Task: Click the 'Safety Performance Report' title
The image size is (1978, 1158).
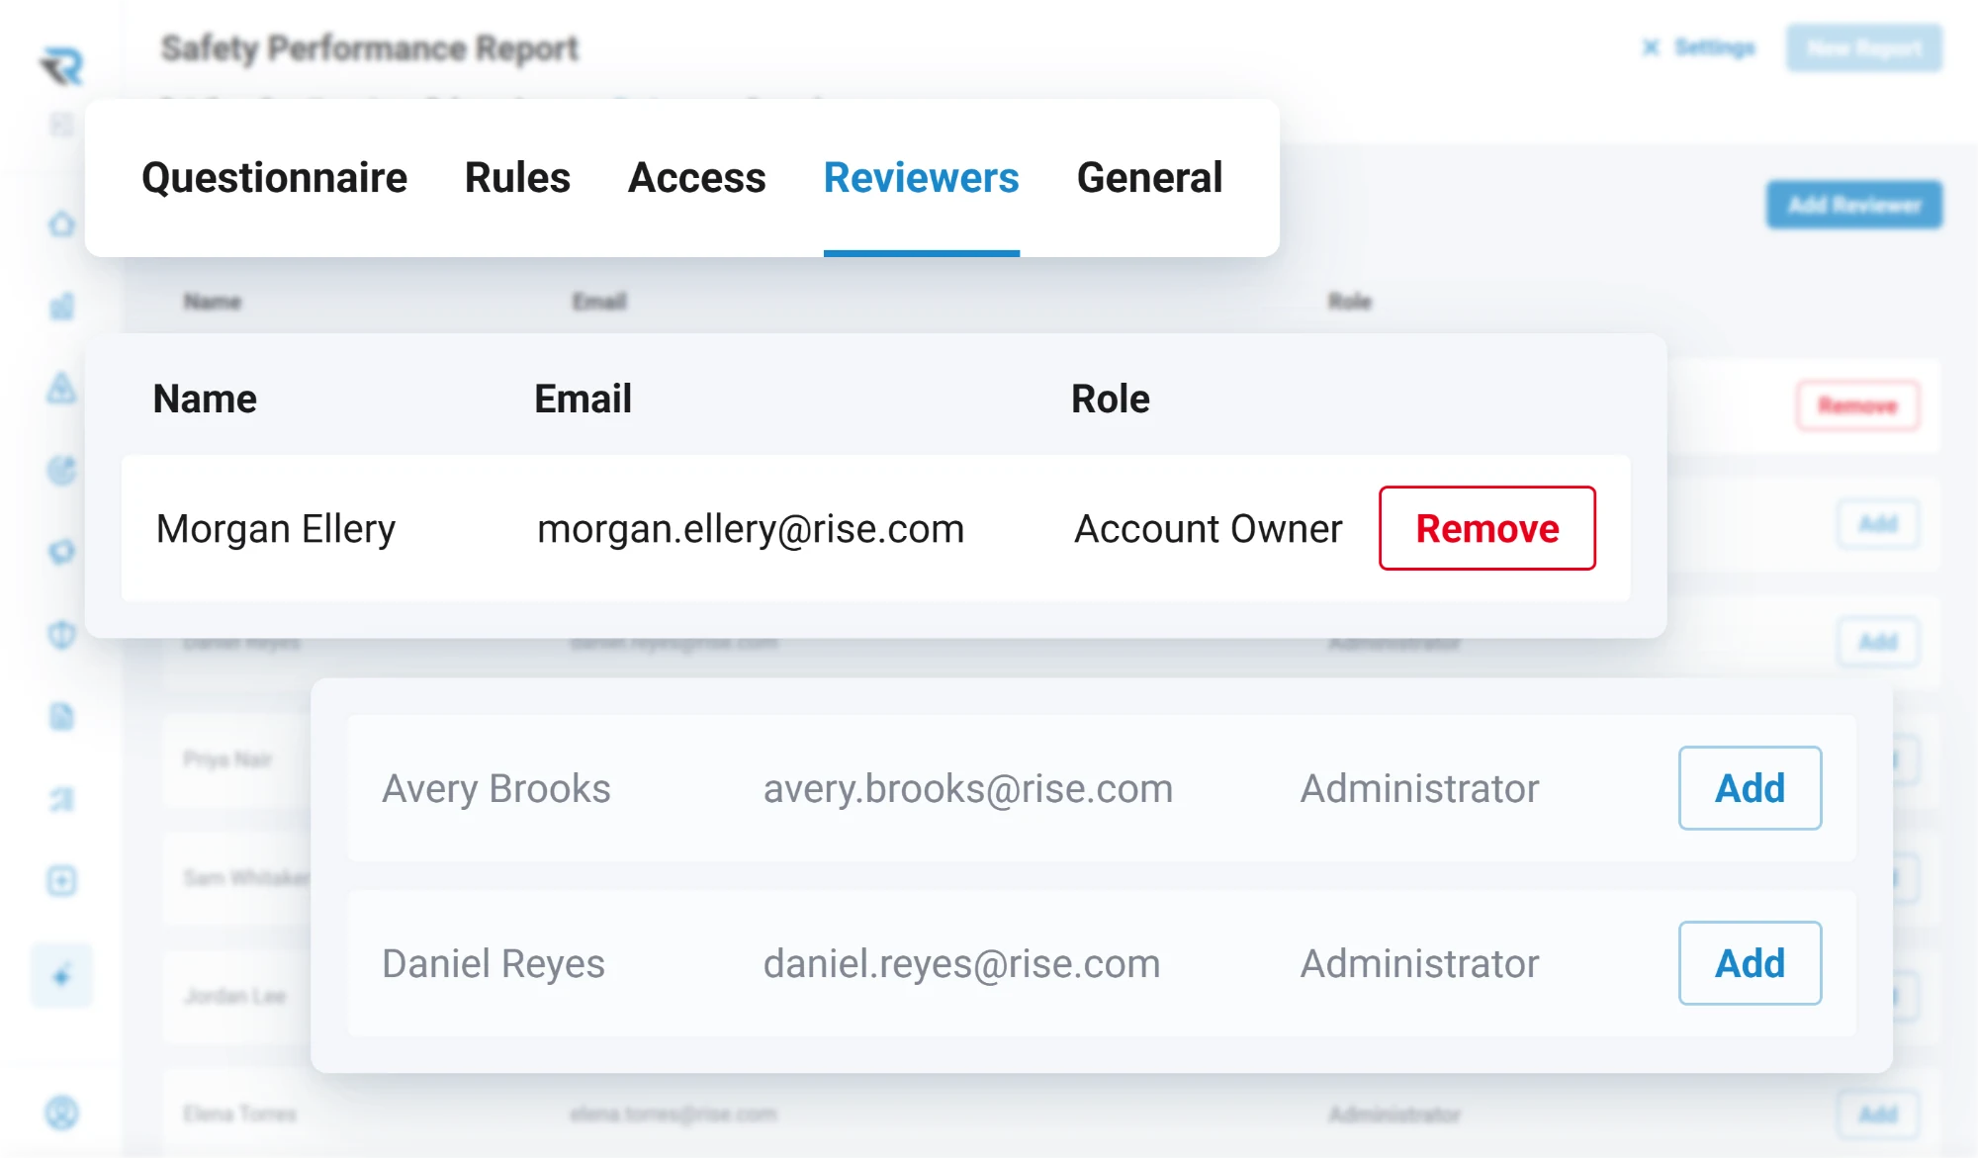Action: tap(370, 47)
